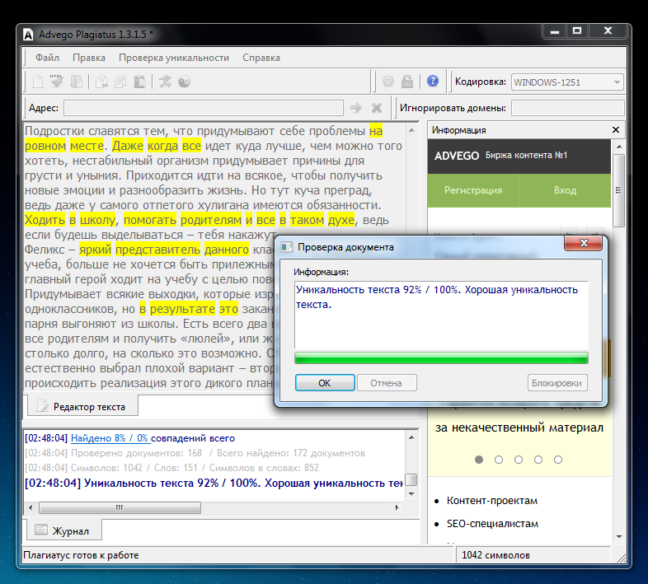Click the log horizontal scrollbar thumb
This screenshot has width=648, height=584.
click(120, 507)
